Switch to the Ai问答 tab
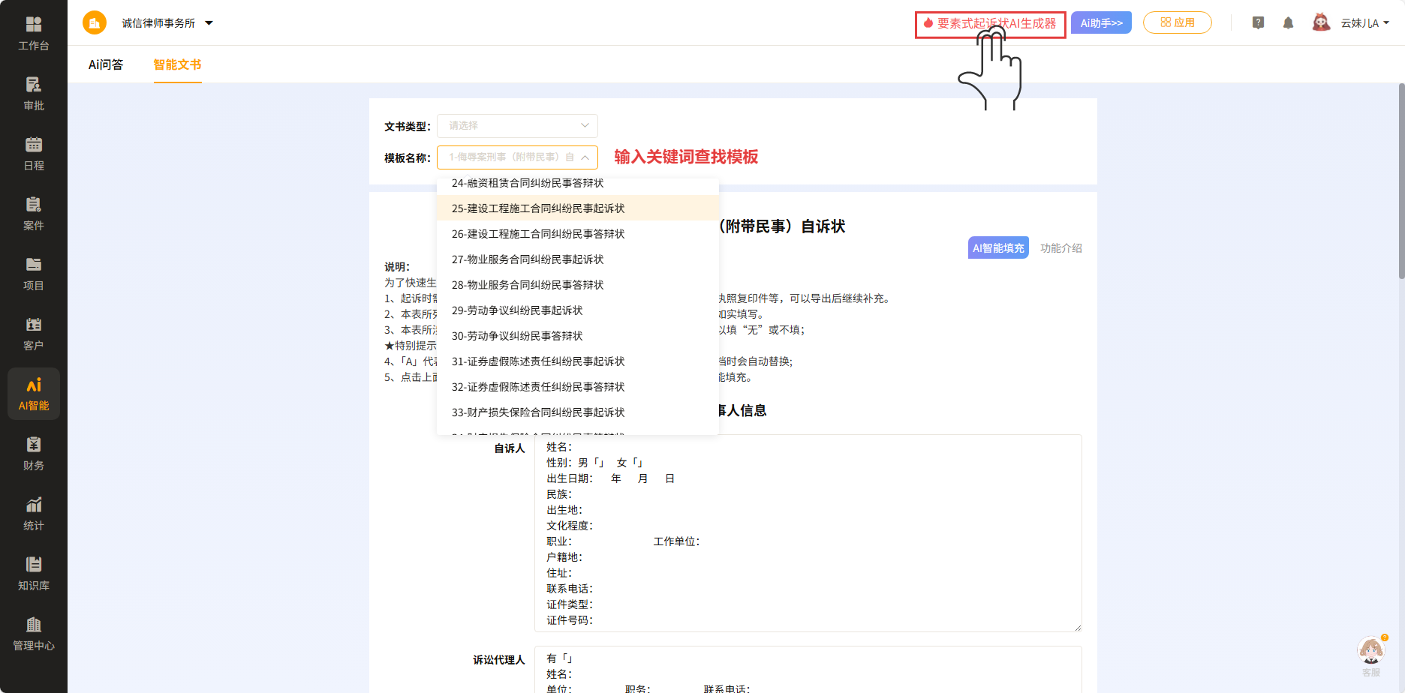 (x=104, y=64)
